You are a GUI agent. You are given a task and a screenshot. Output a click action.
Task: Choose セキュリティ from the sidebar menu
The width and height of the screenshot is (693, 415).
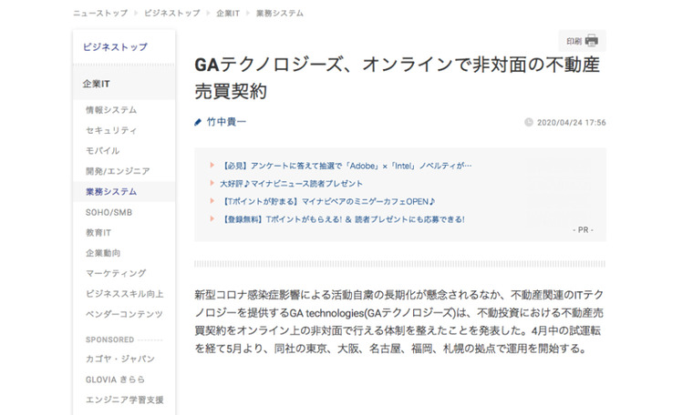coord(111,130)
